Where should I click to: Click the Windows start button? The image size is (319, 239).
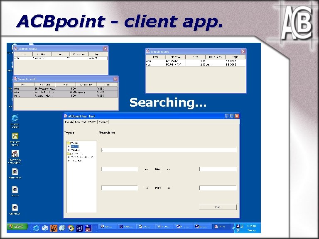17,227
